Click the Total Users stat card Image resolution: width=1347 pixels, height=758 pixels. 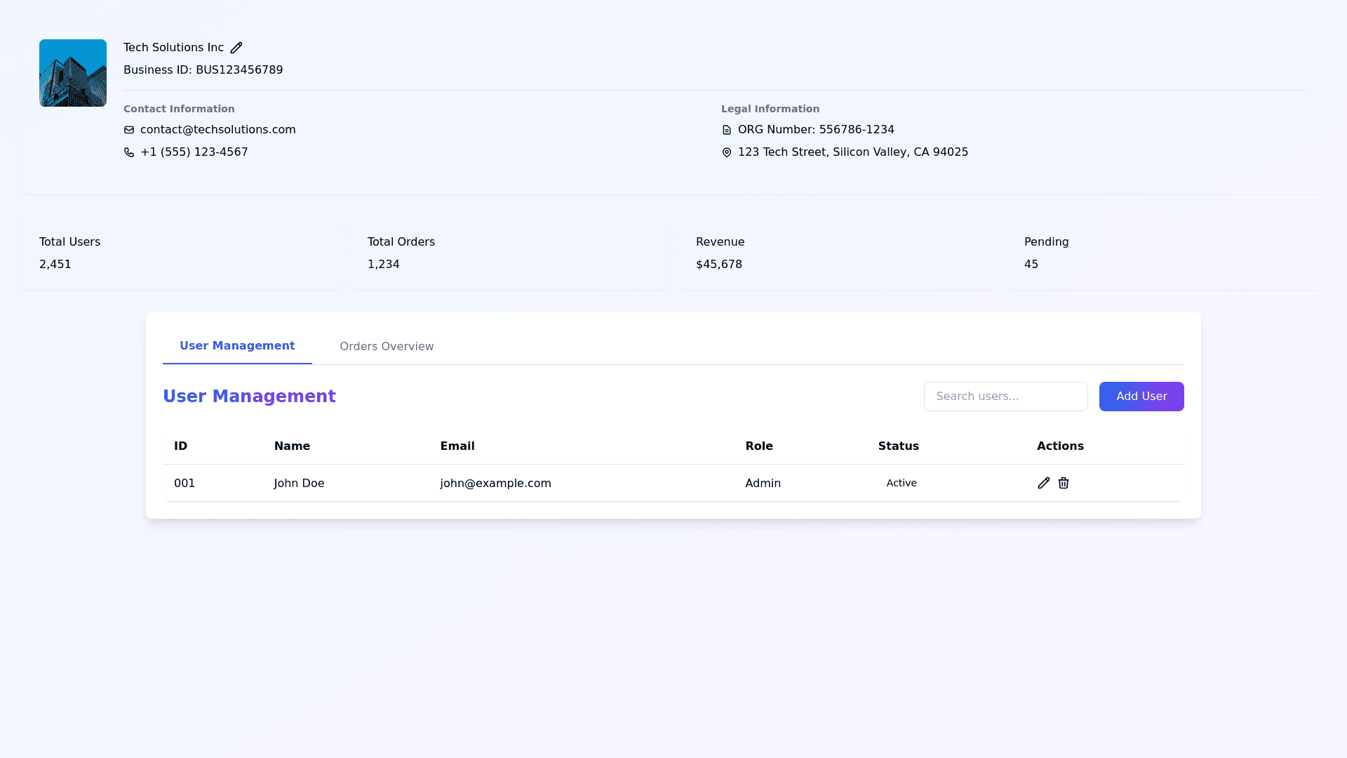click(181, 253)
